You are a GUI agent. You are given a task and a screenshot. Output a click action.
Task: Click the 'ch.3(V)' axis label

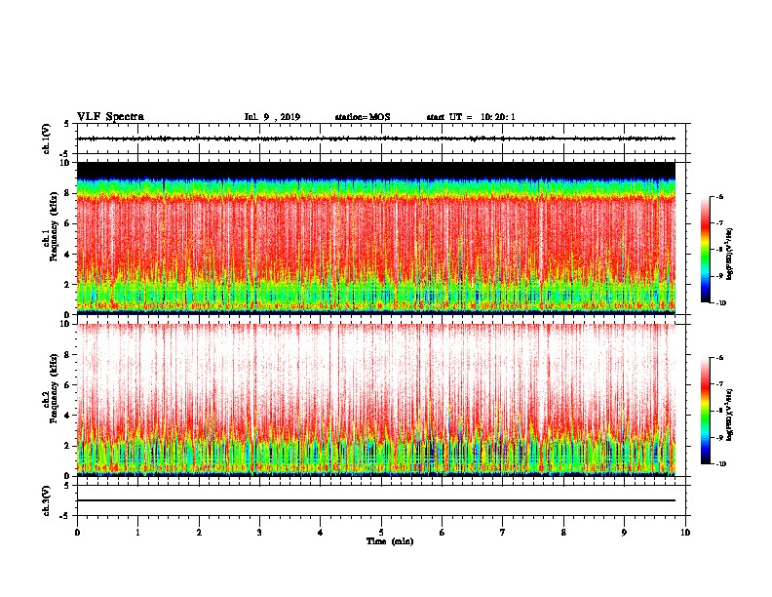tap(47, 500)
